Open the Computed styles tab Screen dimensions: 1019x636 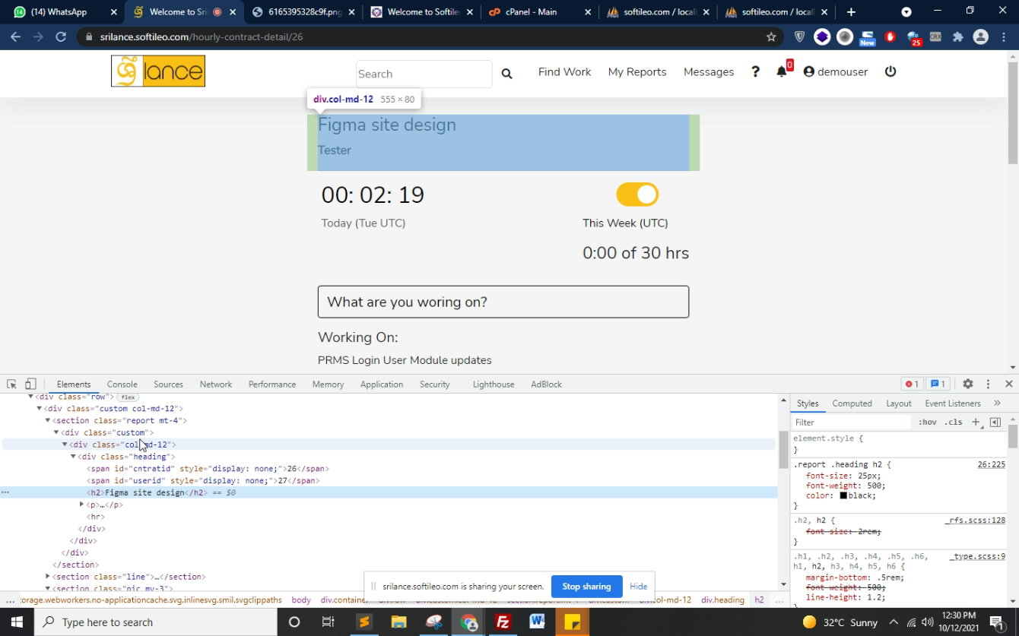tap(851, 403)
